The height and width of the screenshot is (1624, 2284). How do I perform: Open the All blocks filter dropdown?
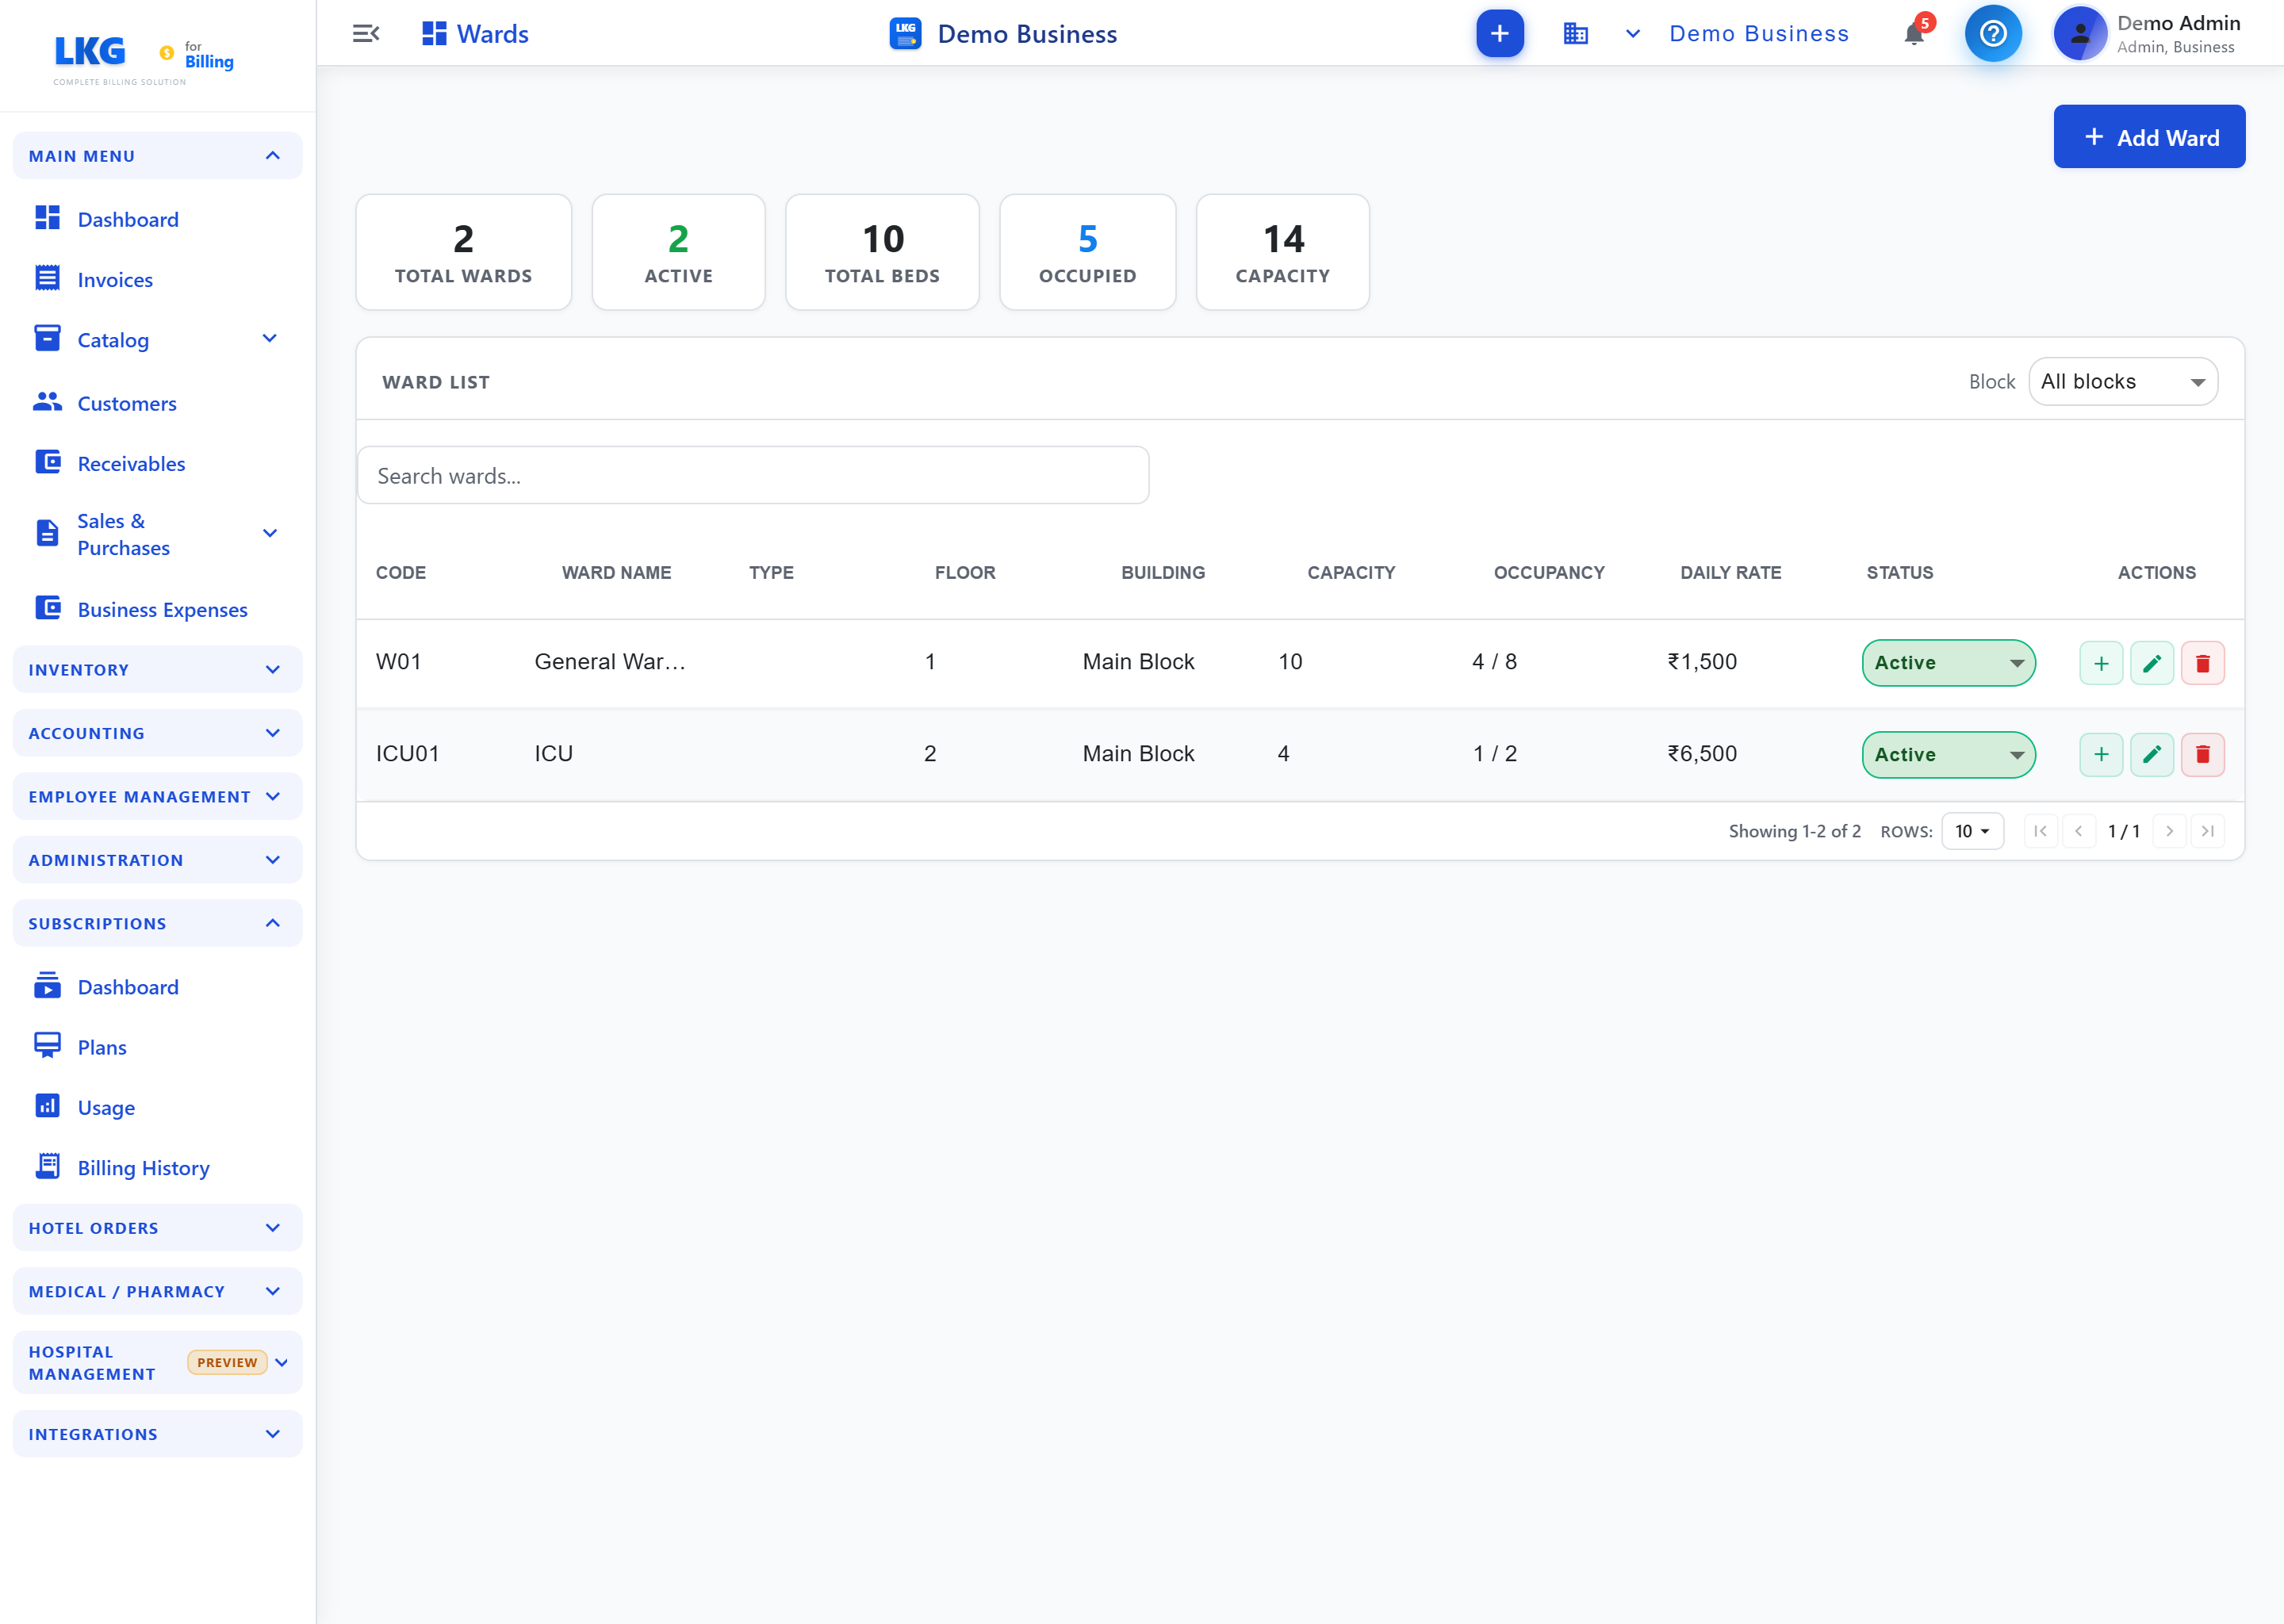[x=2123, y=382]
